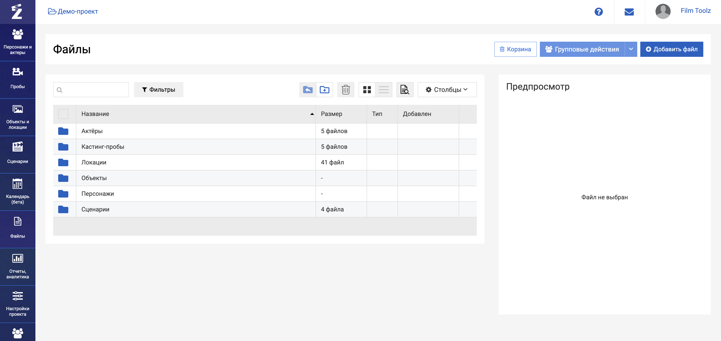Select the Локации folder name
This screenshot has width=721, height=341.
tap(94, 162)
